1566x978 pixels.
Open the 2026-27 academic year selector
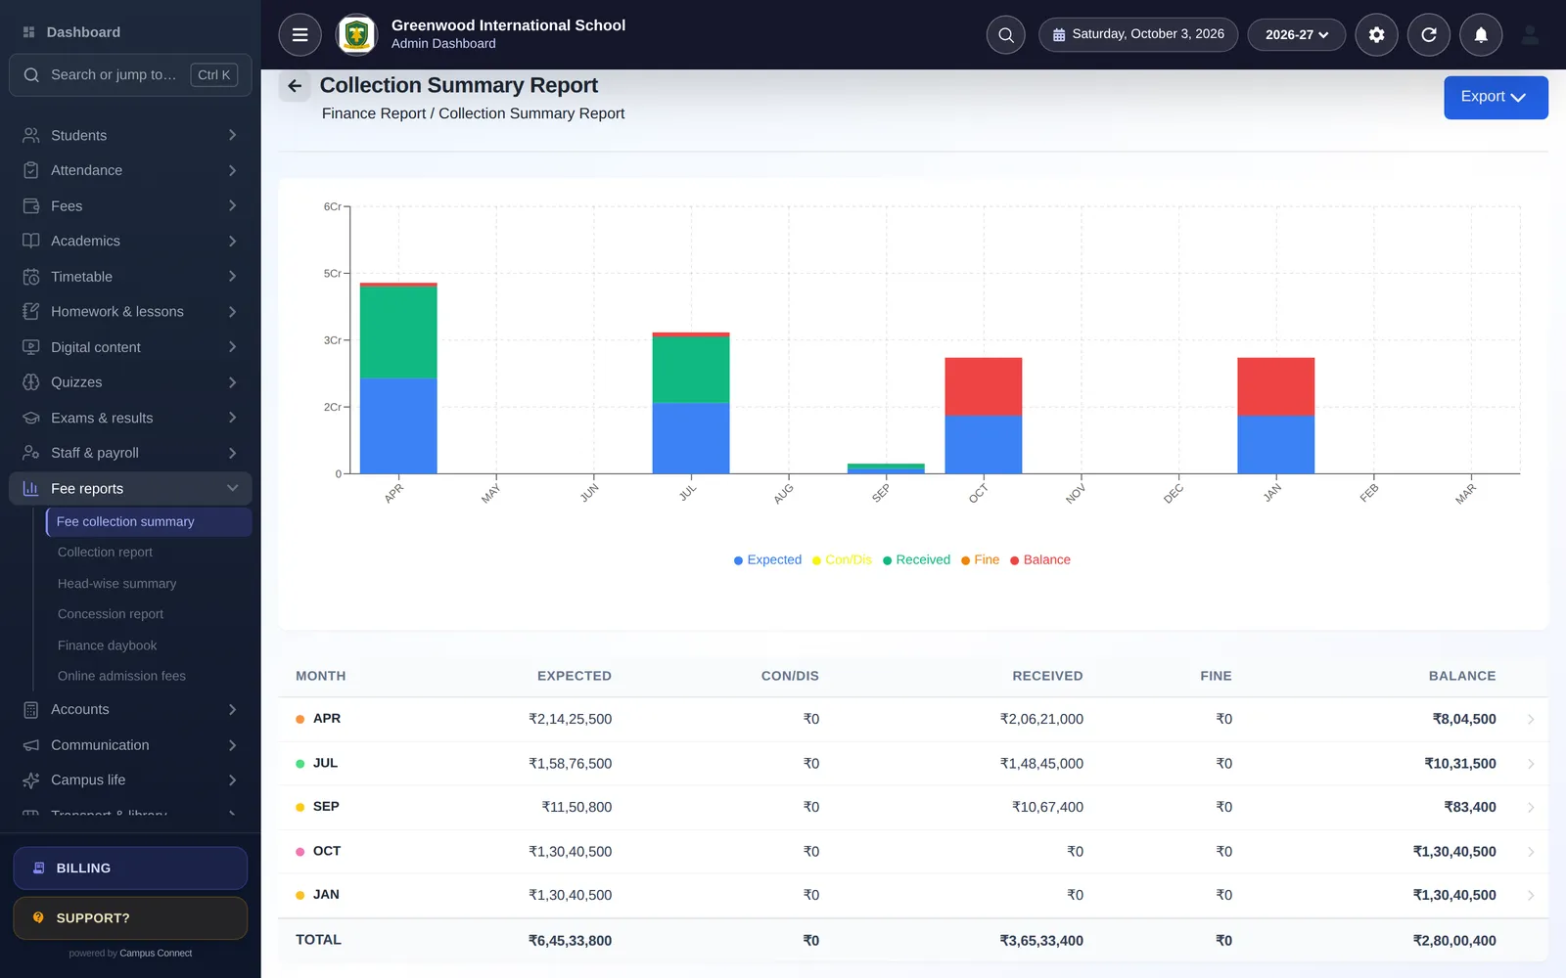[1296, 35]
